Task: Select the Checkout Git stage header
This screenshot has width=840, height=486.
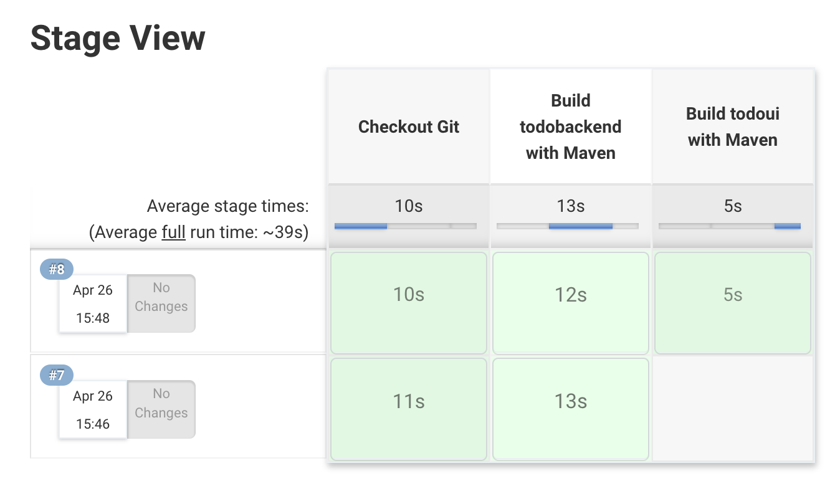Action: tap(409, 127)
